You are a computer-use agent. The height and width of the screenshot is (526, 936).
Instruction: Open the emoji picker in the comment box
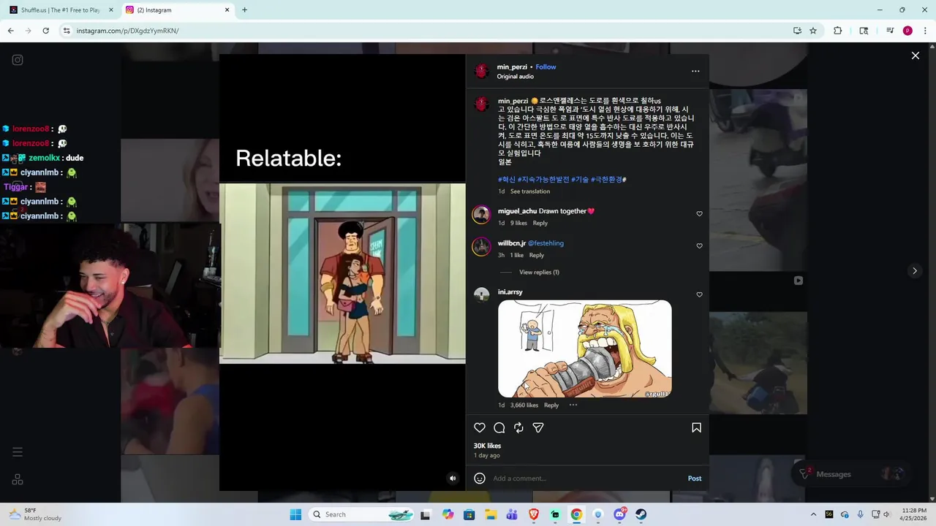pyautogui.click(x=480, y=479)
